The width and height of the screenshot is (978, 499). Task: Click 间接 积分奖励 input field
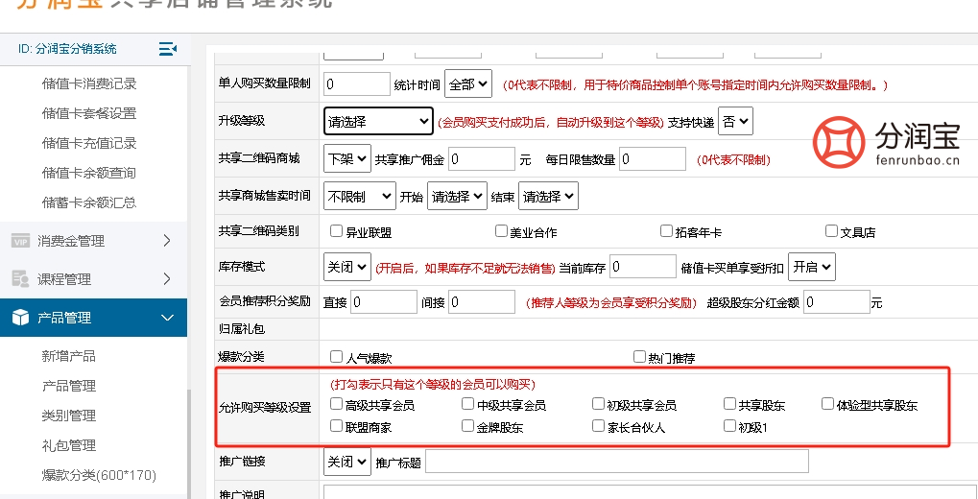tap(482, 302)
